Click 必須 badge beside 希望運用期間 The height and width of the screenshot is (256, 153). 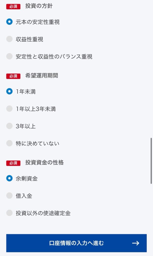pyautogui.click(x=13, y=76)
